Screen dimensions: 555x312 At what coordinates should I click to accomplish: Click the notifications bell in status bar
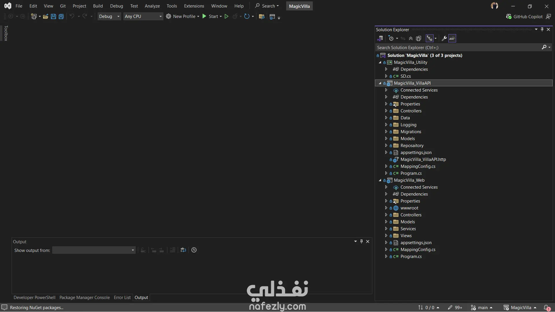click(x=546, y=308)
